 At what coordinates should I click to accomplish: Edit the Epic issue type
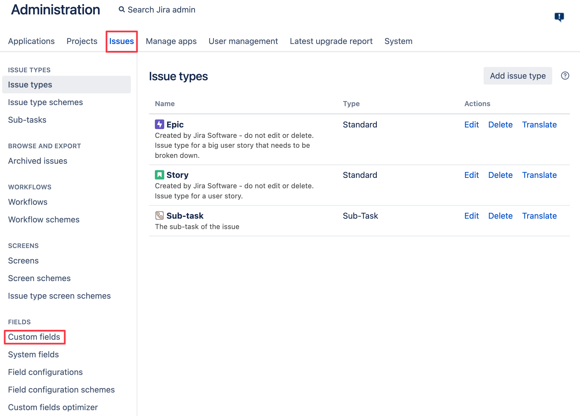pyautogui.click(x=471, y=125)
